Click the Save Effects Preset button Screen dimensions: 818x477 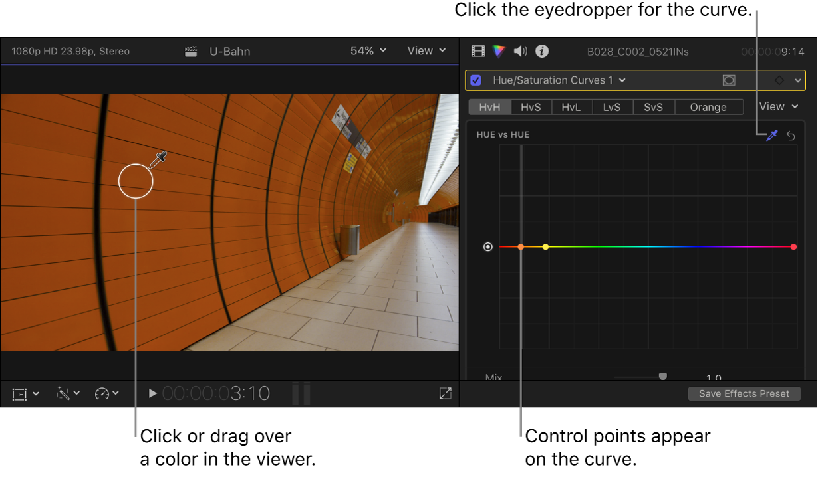[744, 393]
